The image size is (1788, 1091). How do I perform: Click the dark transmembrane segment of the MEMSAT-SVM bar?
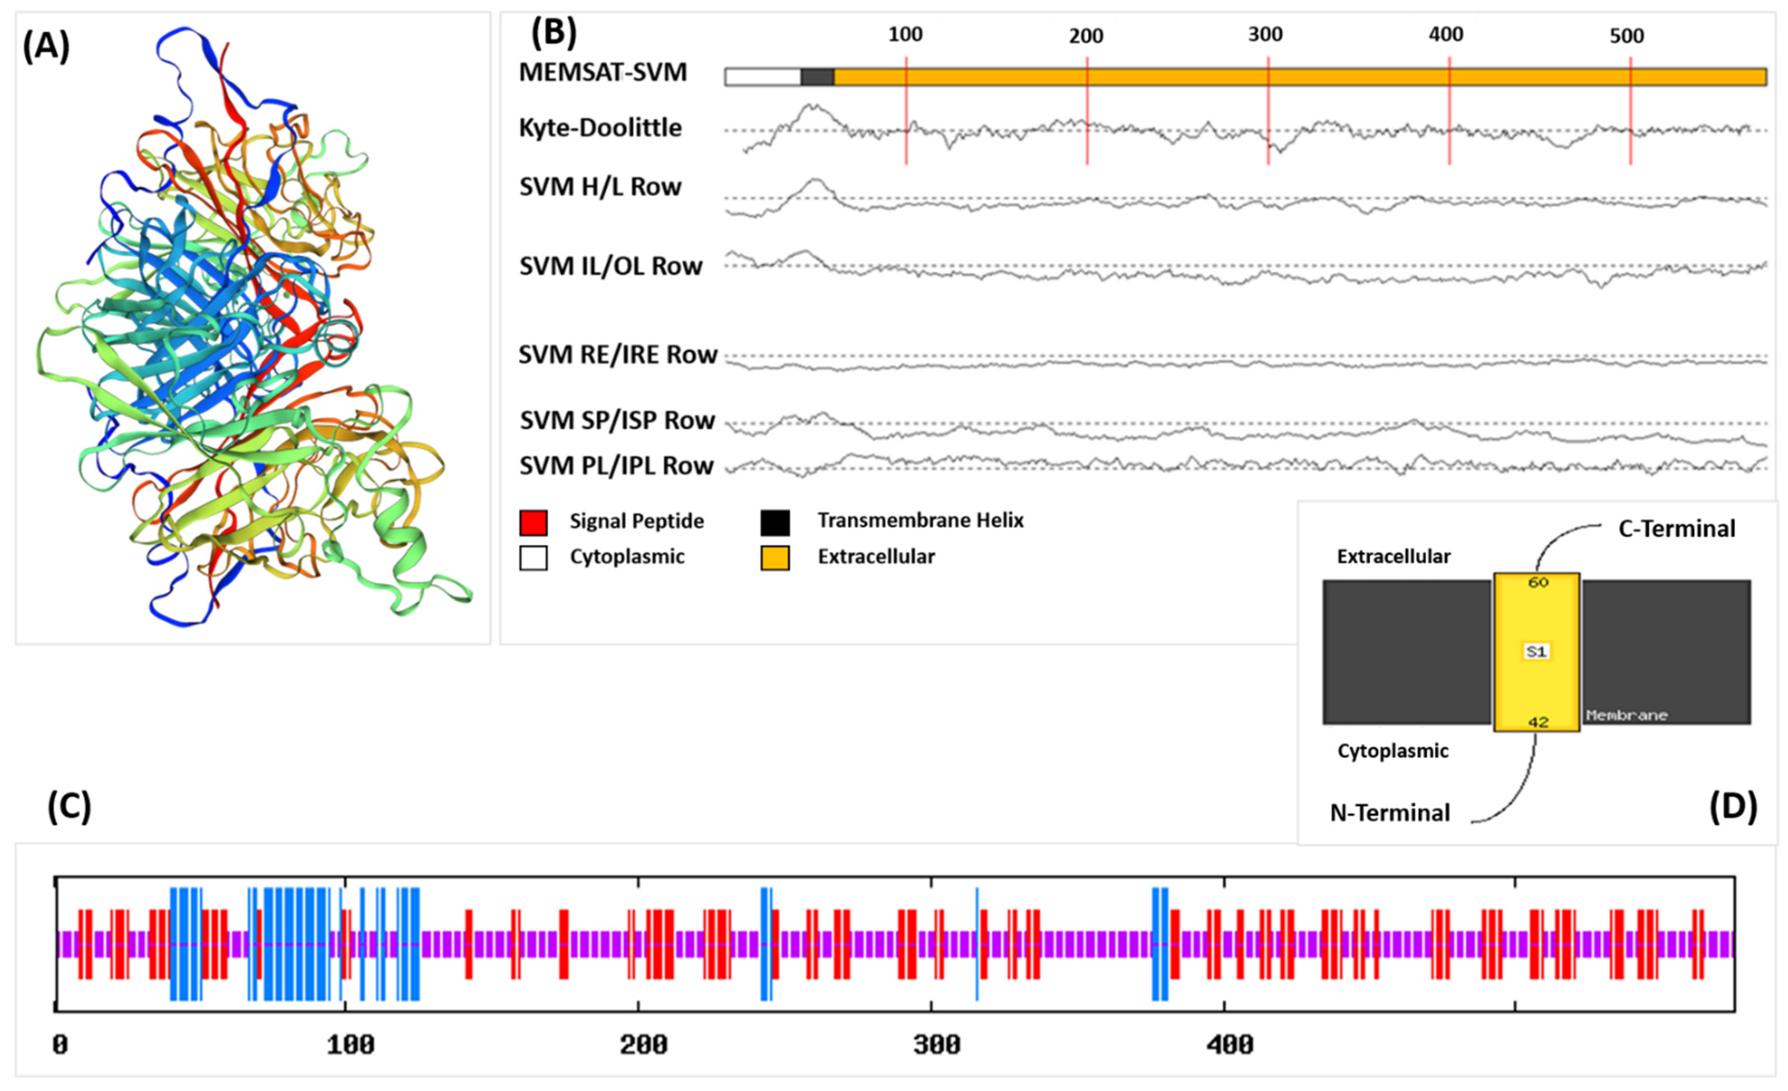817,77
